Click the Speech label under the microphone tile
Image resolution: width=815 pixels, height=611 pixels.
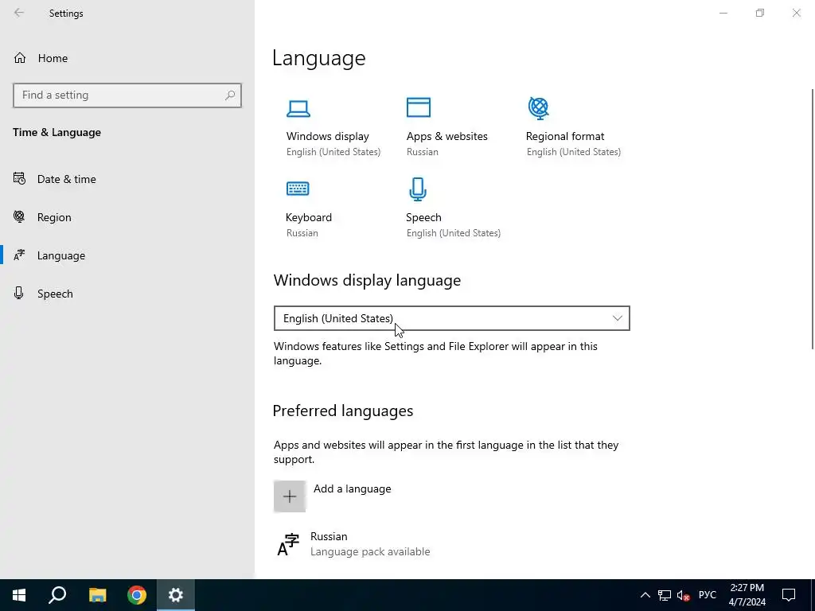(x=423, y=217)
